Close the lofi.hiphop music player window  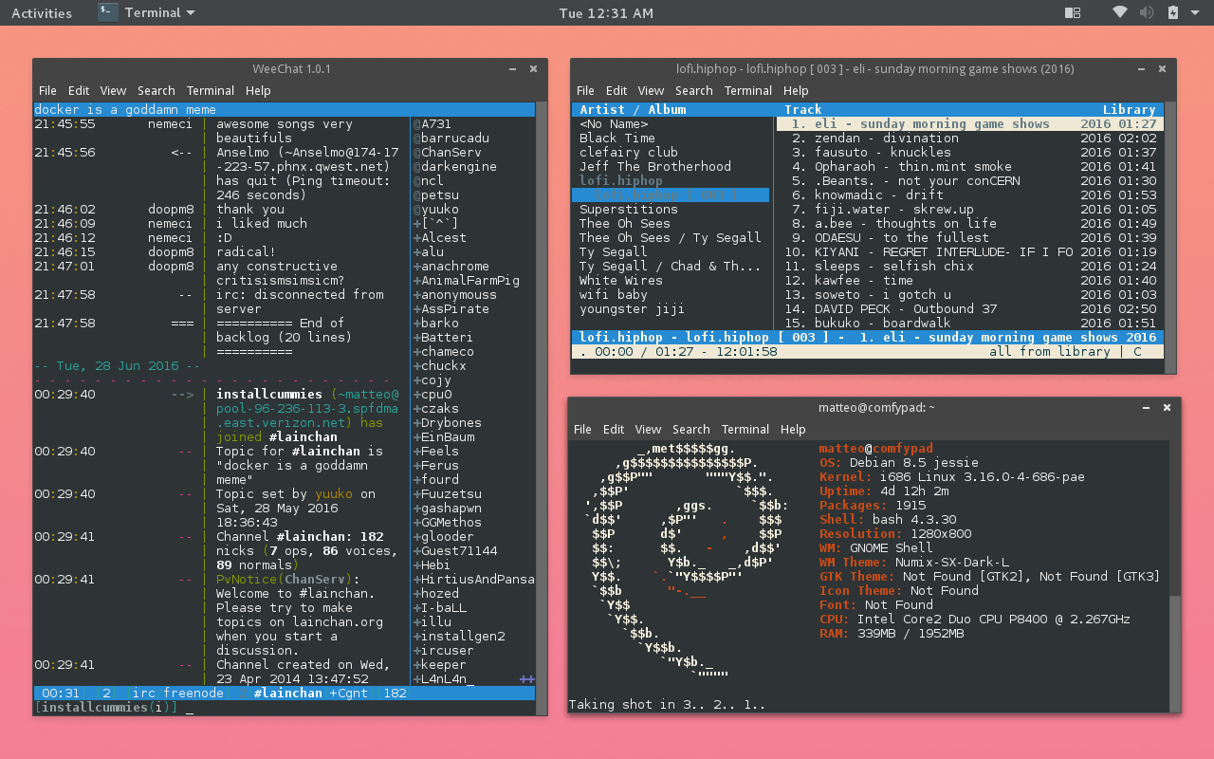(x=1161, y=68)
